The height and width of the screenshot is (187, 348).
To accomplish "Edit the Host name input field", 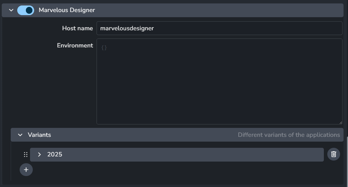I will tap(219, 28).
